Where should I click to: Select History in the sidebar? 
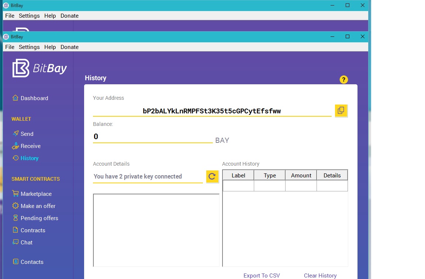point(26,158)
